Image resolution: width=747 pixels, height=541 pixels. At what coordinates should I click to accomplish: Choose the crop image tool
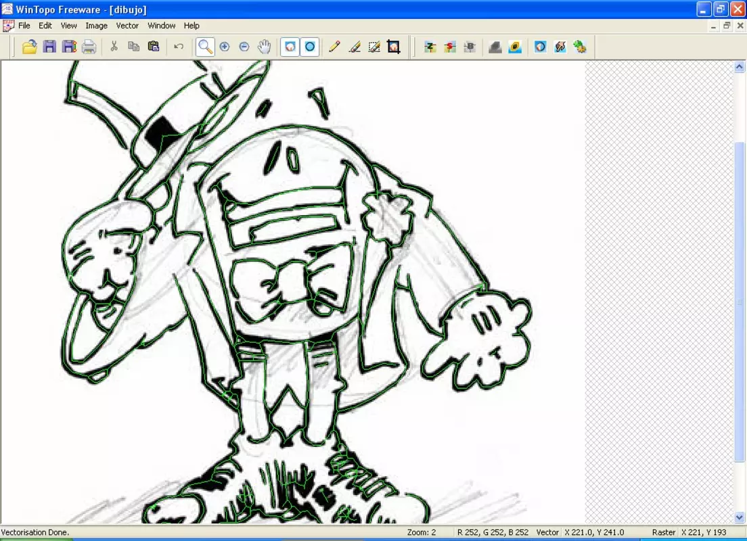394,47
